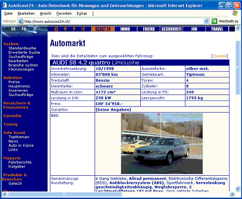Image resolution: width=242 pixels, height=199 pixels.
Task: Switch to the GESUNDHEIT tab
Action: click(x=172, y=29)
